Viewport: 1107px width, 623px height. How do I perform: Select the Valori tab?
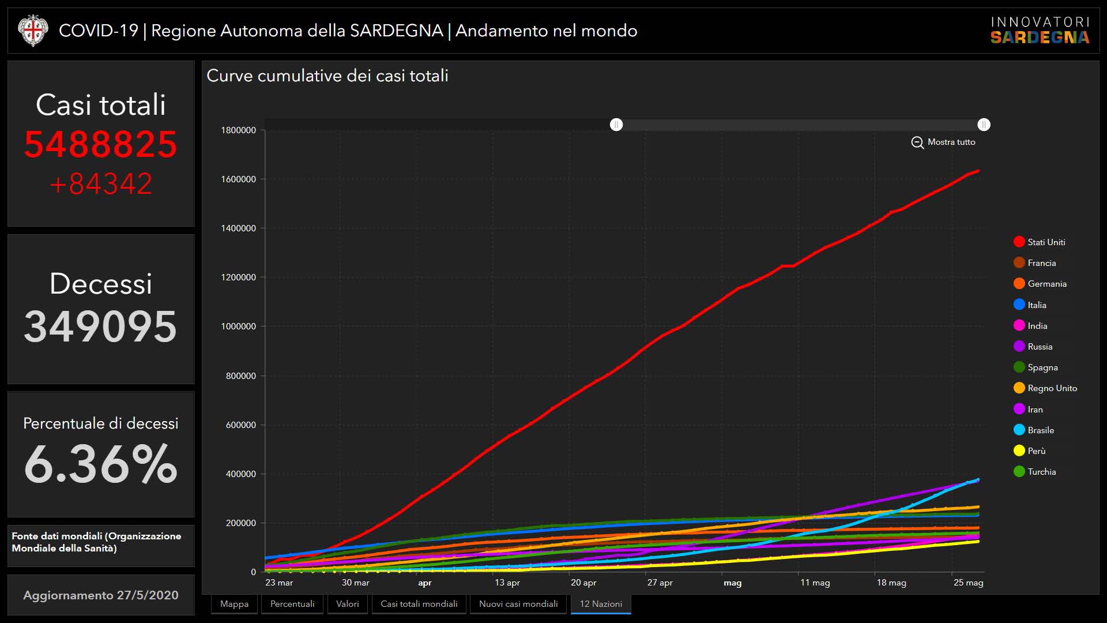point(348,604)
